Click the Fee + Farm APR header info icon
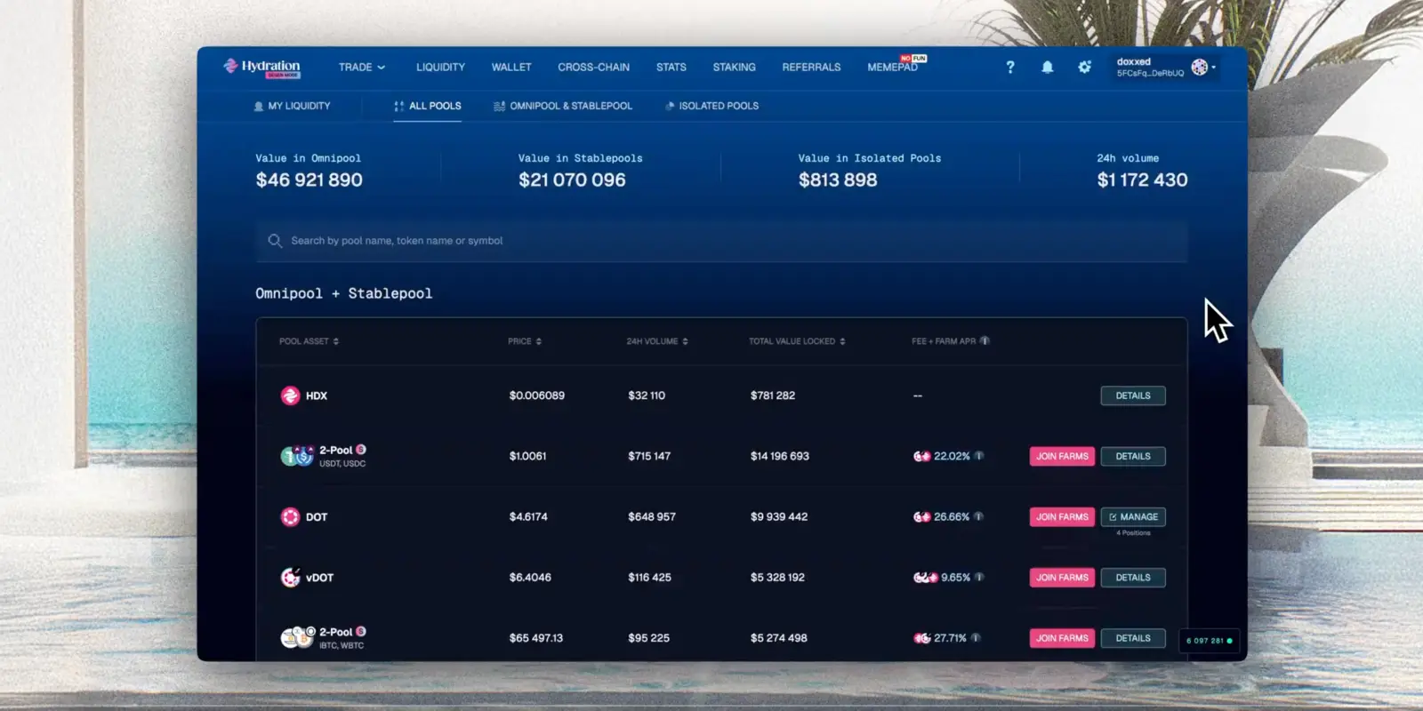 tap(985, 340)
